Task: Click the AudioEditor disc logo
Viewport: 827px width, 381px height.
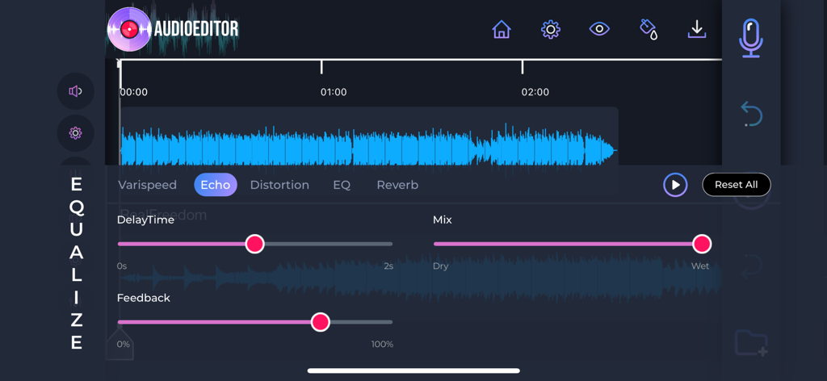Action: 129,29
